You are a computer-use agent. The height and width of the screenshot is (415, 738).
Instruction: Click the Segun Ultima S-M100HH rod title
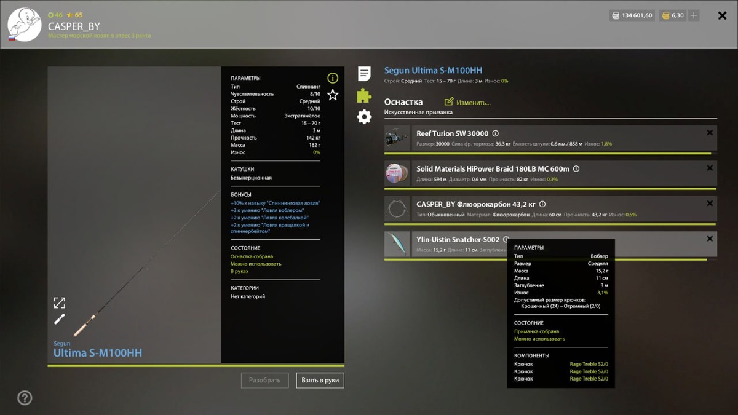433,71
